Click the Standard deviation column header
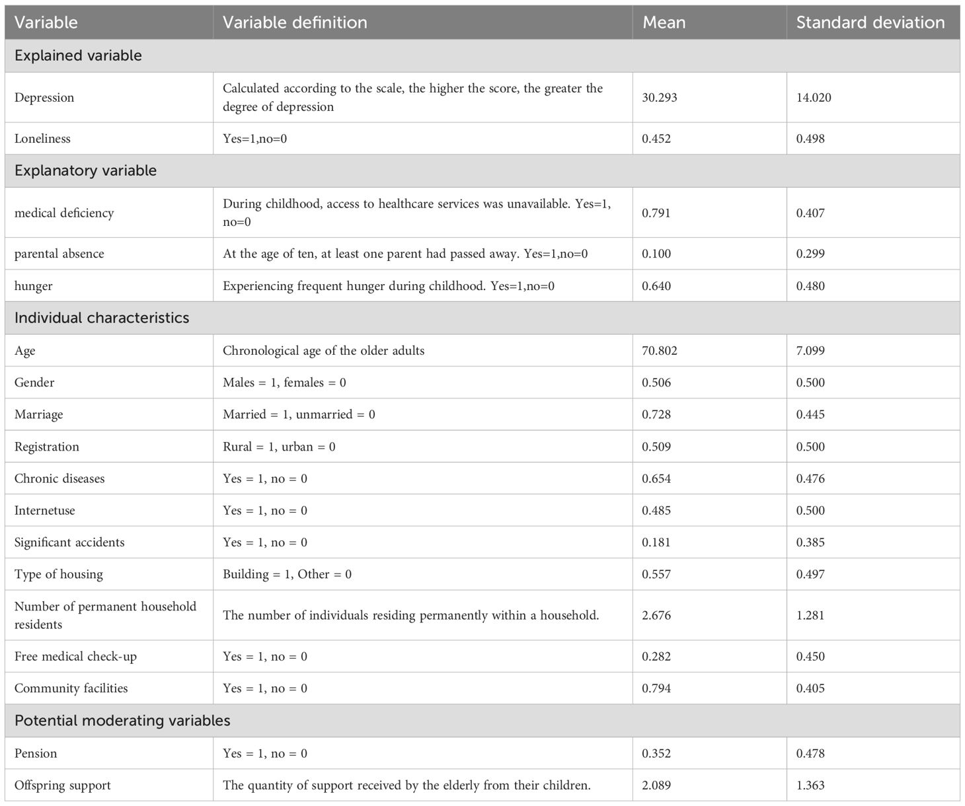965x806 pixels. 870,22
